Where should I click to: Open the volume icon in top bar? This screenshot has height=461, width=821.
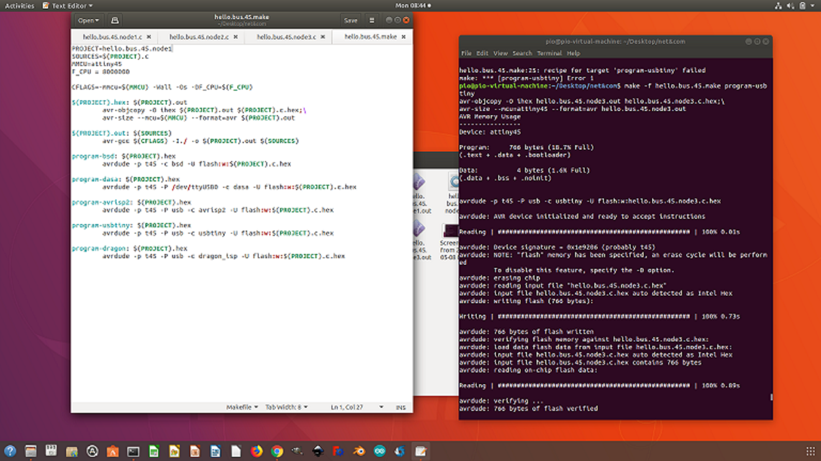(x=790, y=5)
